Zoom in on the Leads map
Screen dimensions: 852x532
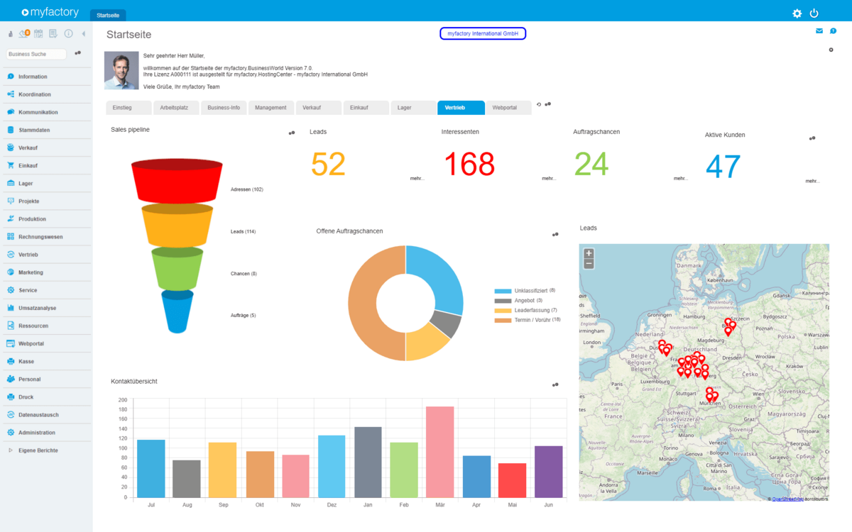coord(589,253)
